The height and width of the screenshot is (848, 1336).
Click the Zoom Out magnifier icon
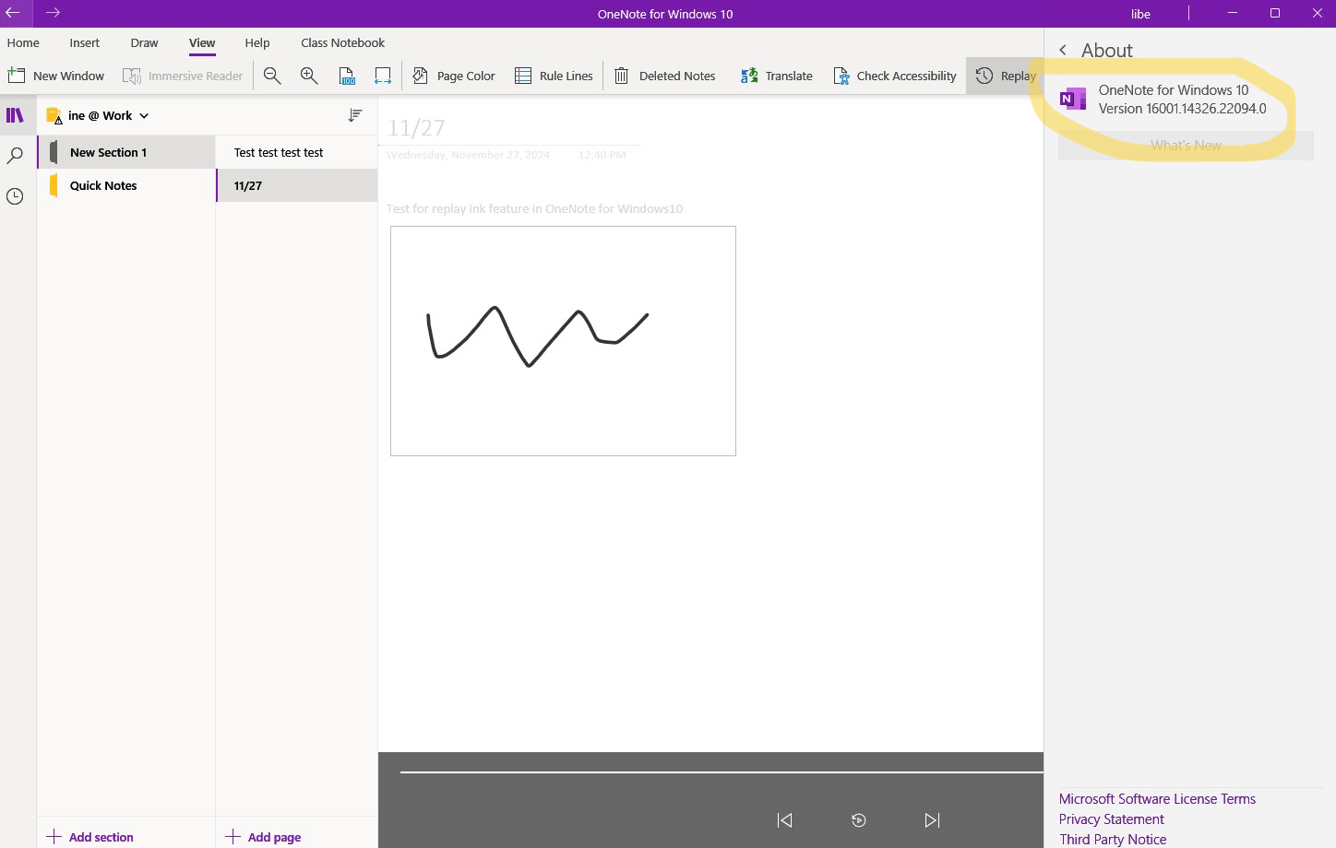coord(272,76)
